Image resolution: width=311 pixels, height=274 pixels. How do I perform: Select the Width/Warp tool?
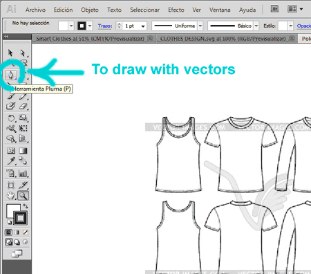[x=10, y=128]
